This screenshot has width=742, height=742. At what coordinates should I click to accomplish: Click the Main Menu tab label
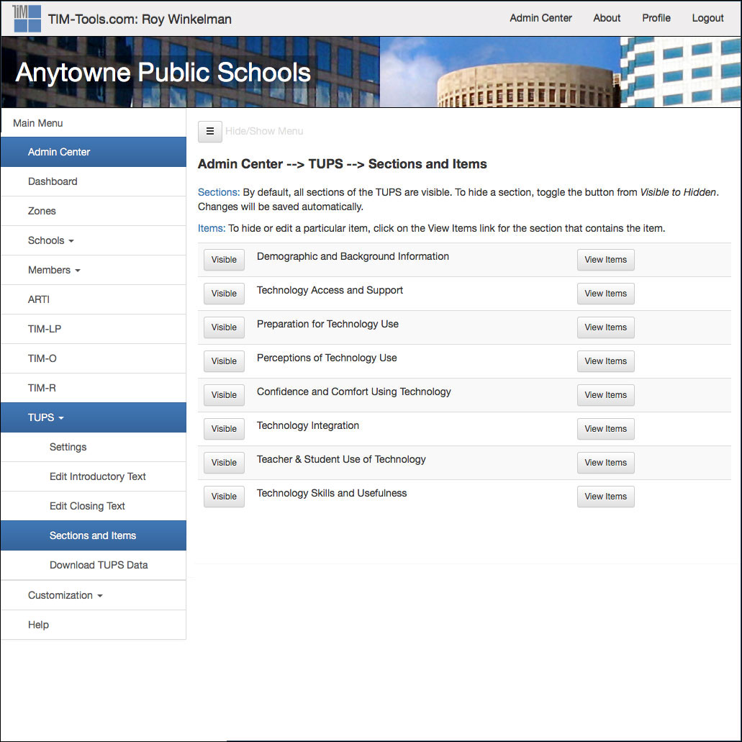coord(38,123)
